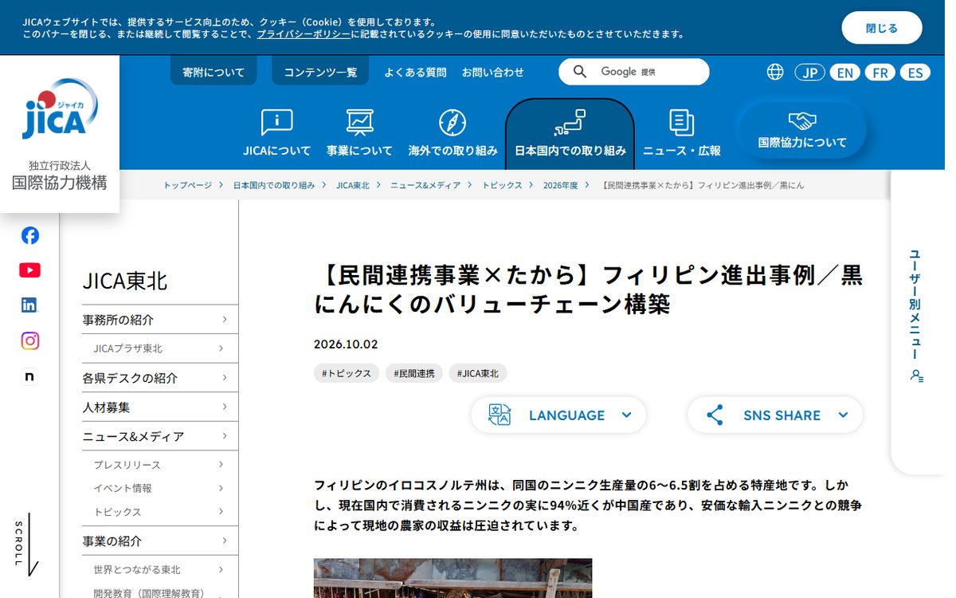Viewport: 956px width, 598px height.
Task: Open the LinkedIn social icon
Action: [x=29, y=305]
